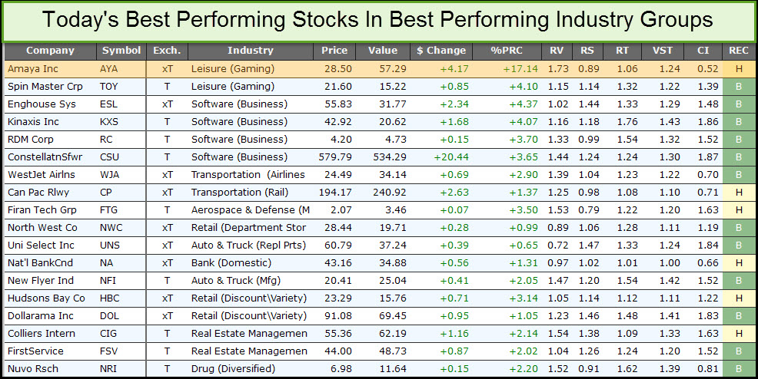
Task: Click the +17.14 percent change value
Action: pos(520,69)
